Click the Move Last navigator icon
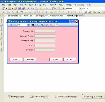Image resolution: width=105 pixels, height=102 pixels. coord(42,25)
